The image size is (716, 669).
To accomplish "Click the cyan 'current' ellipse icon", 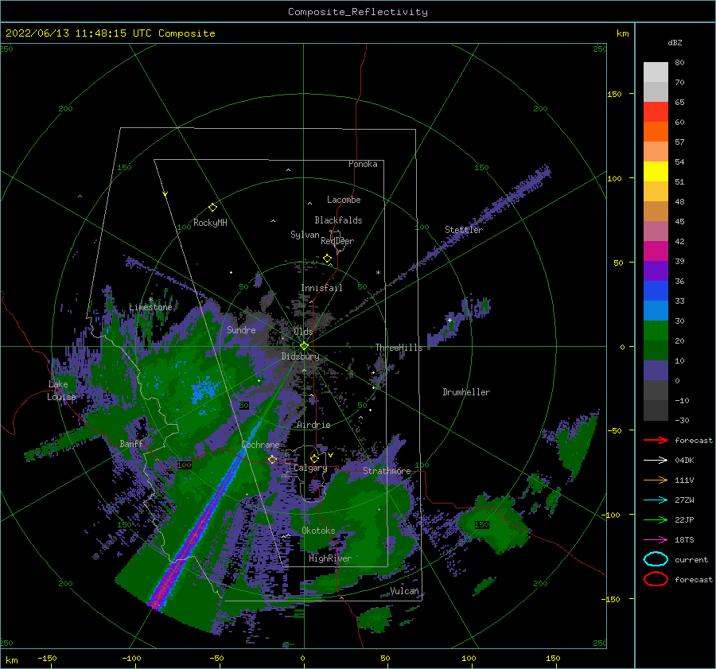I will point(656,559).
